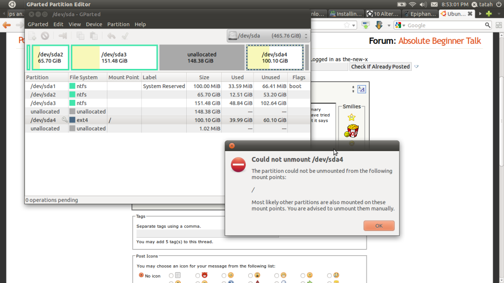
Task: Open the GParted menu
Action: point(38,24)
